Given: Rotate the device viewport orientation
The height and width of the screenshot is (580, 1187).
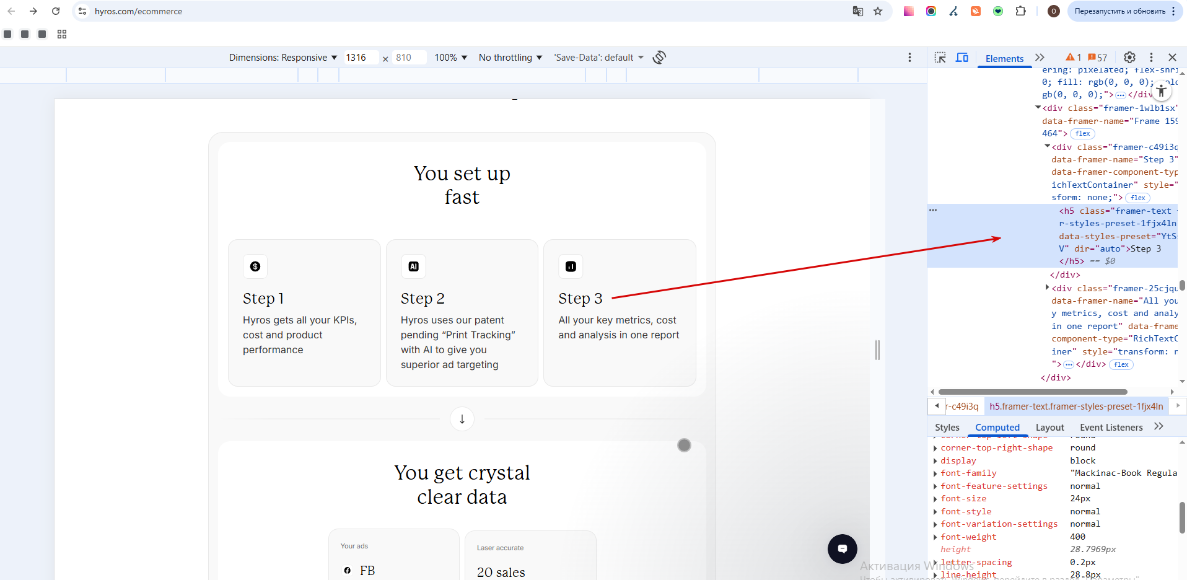Looking at the screenshot, I should 660,58.
